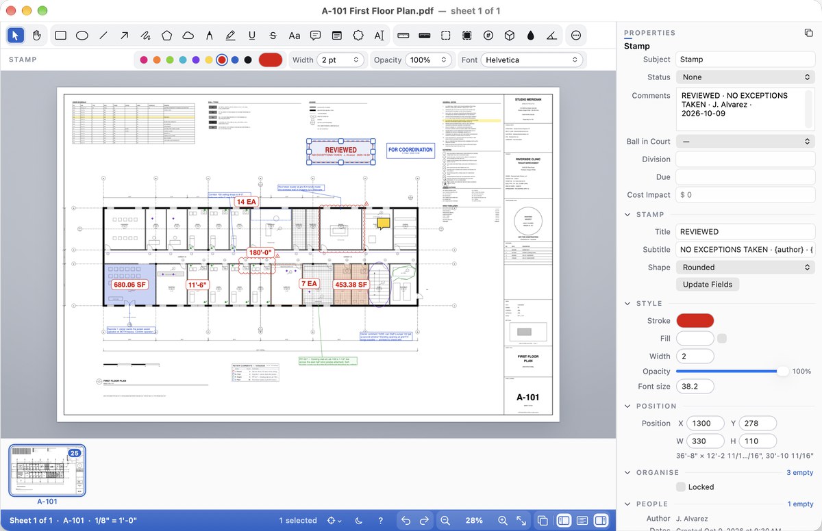This screenshot has height=531, width=822.
Task: Choose the polygon pentagon tool
Action: tap(166, 36)
